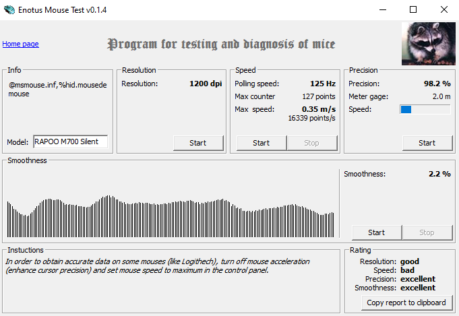Click the smoothness bar graph
The width and height of the screenshot is (459, 316).
click(171, 216)
